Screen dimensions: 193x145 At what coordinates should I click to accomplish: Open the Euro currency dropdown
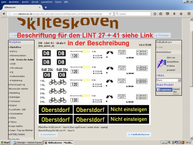[168, 80]
